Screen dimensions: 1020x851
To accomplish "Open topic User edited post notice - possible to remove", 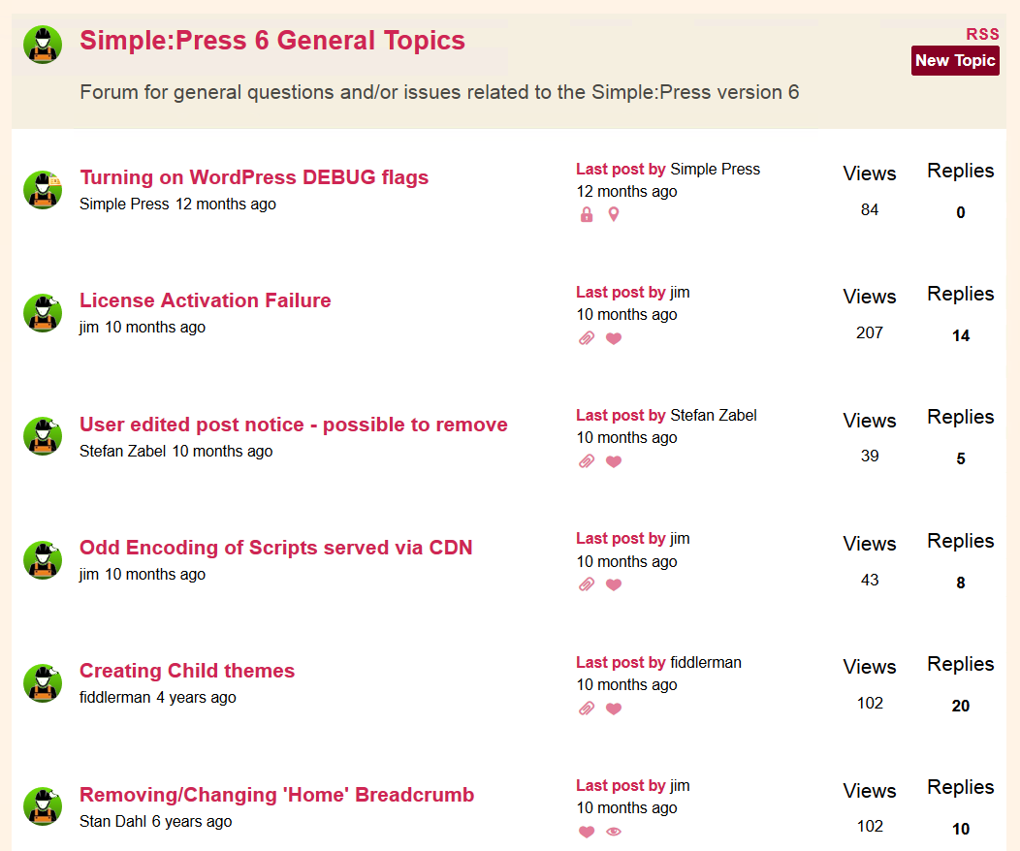I will click(x=294, y=425).
